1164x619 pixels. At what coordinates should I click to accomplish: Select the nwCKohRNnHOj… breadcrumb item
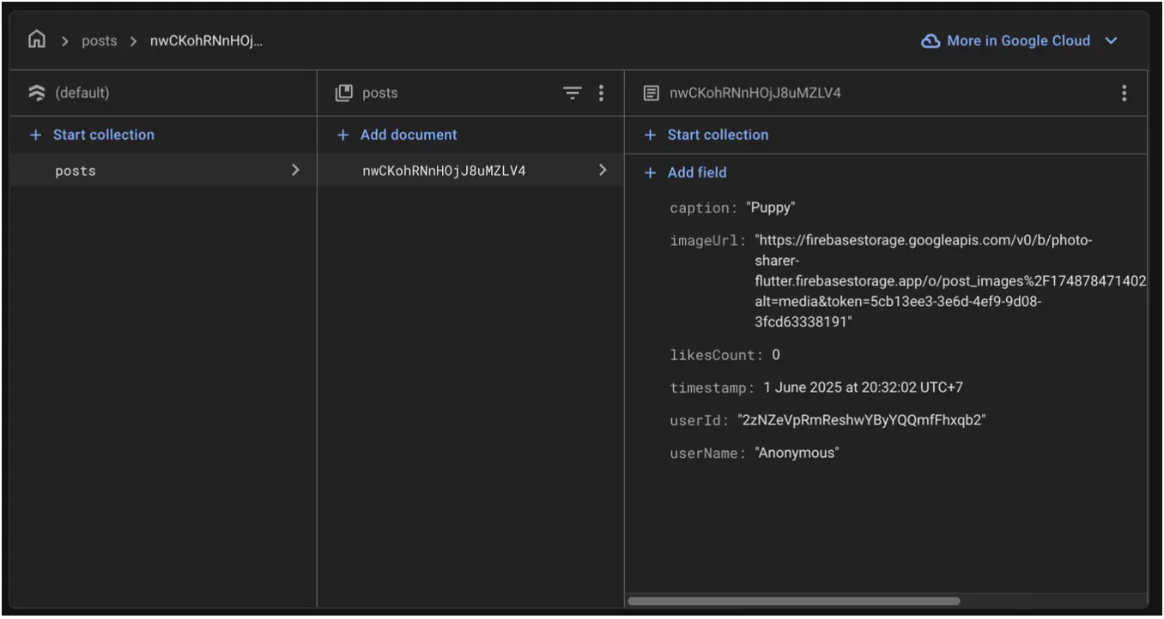click(x=206, y=41)
